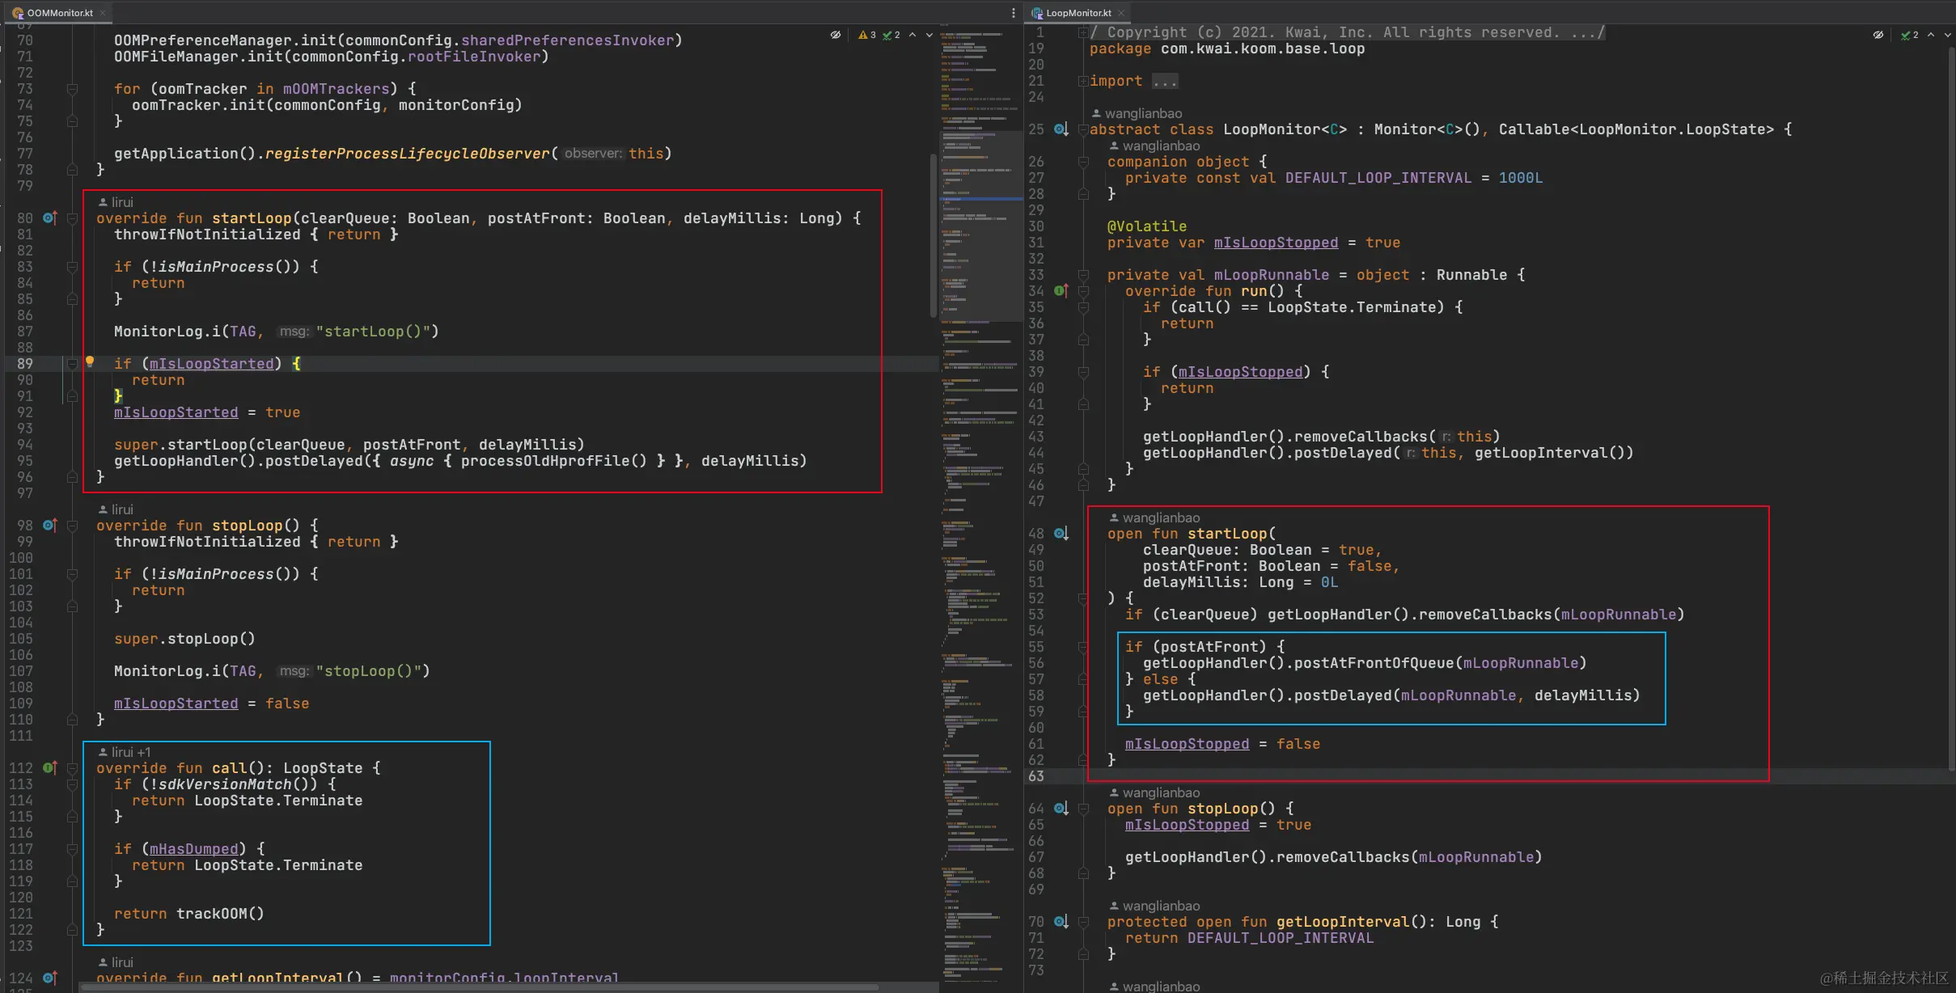Click mIsLoopStarted reference on line 89
Viewport: 1956px width, 993px height.
pyautogui.click(x=212, y=364)
